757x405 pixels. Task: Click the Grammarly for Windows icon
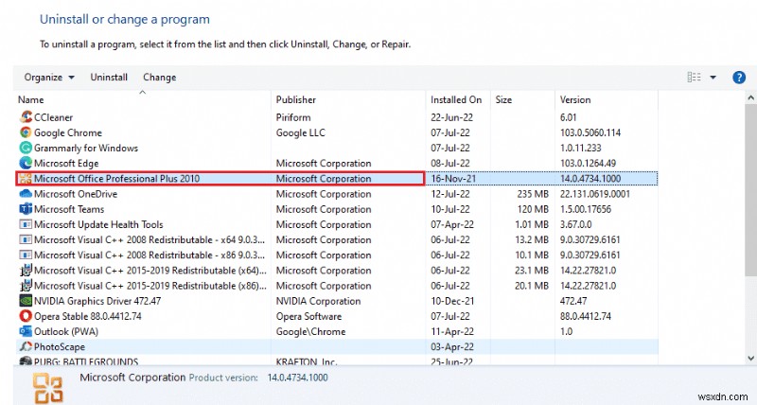(26, 148)
